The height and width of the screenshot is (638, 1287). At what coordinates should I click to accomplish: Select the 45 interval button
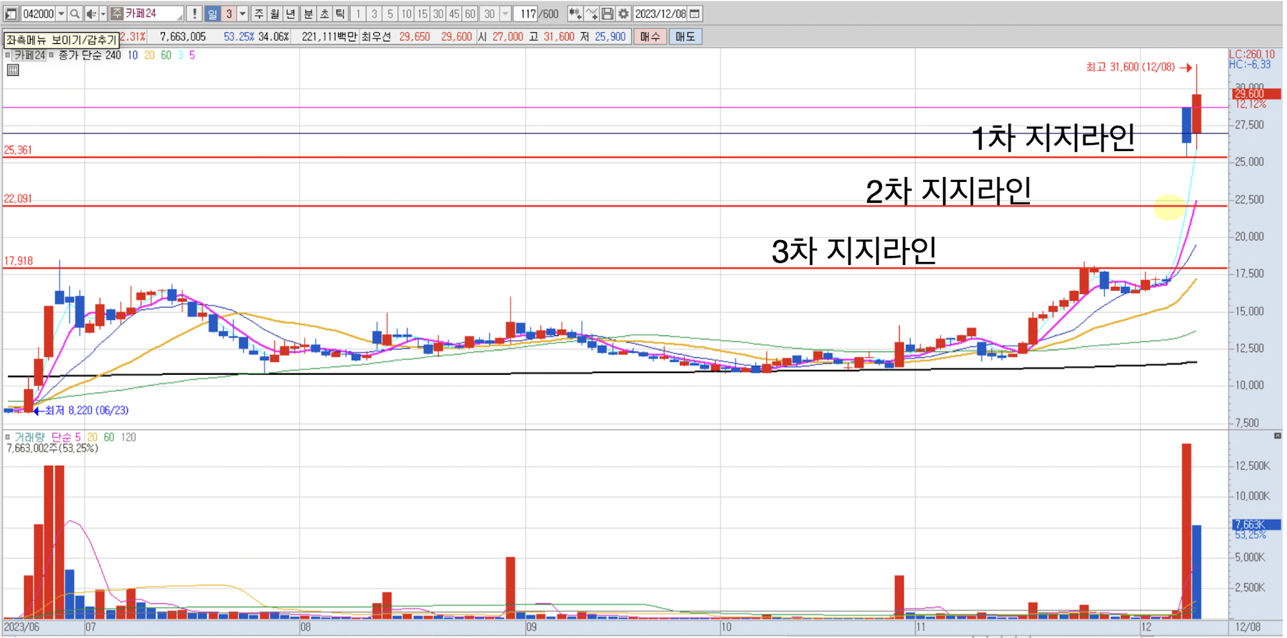click(x=454, y=13)
